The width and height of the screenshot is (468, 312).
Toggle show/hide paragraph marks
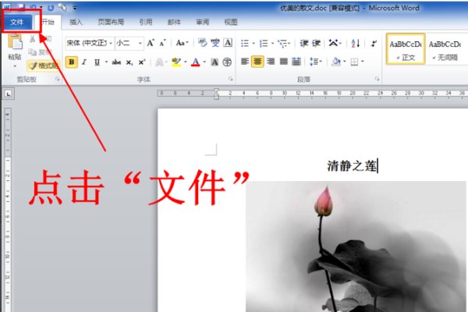(374, 44)
